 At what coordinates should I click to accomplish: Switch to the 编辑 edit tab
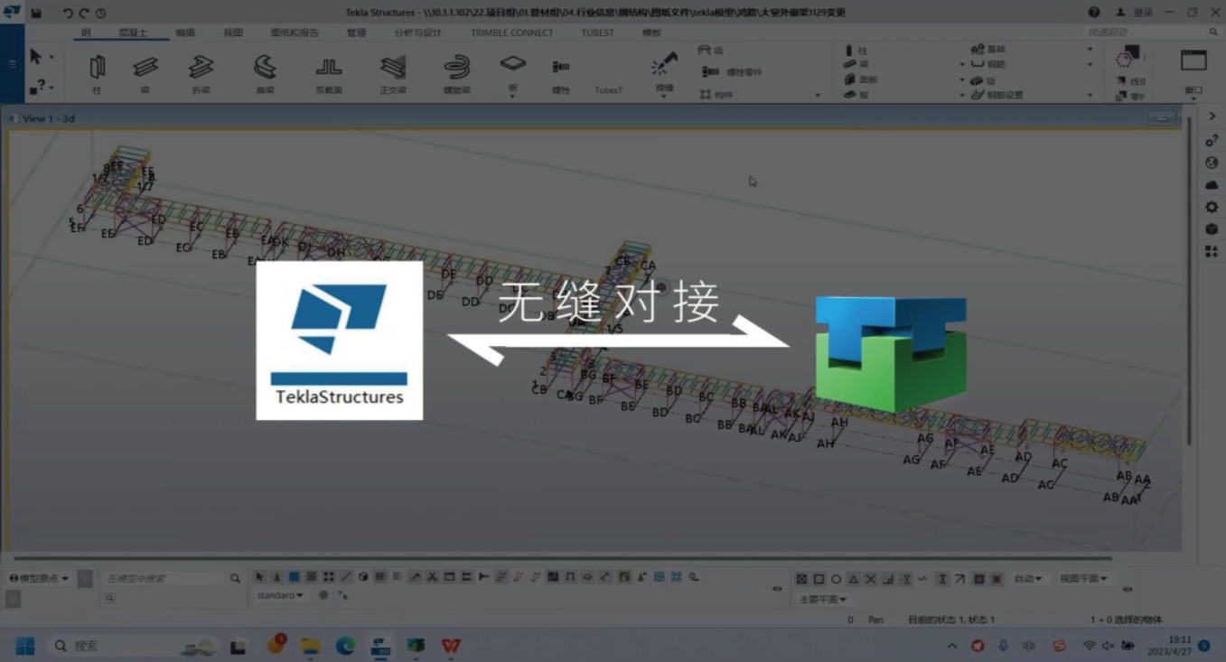pyautogui.click(x=184, y=33)
